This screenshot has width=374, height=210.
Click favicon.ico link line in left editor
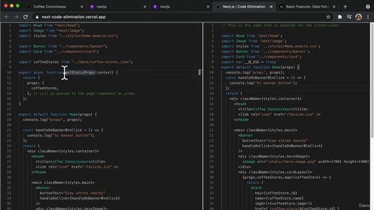[x=77, y=167]
